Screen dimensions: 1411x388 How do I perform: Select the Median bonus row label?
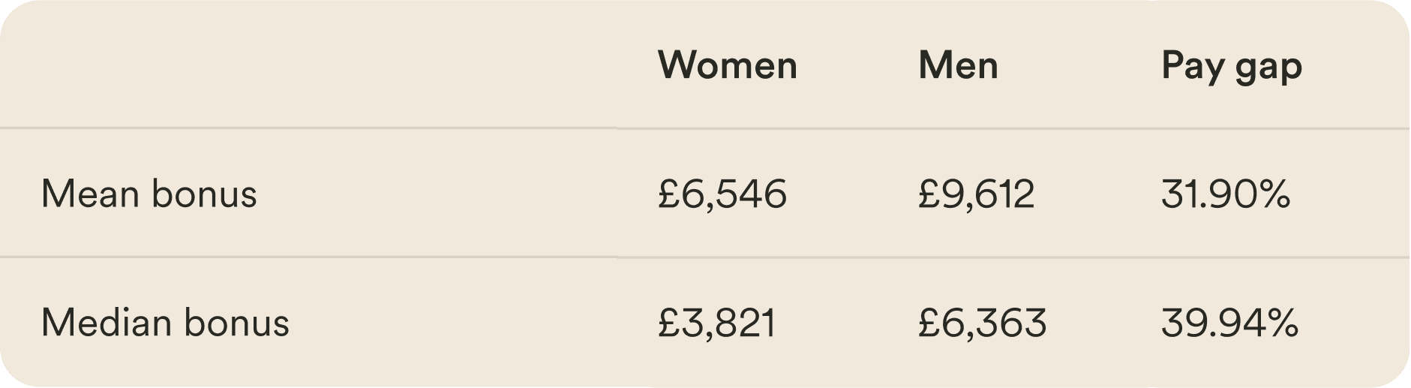point(164,323)
